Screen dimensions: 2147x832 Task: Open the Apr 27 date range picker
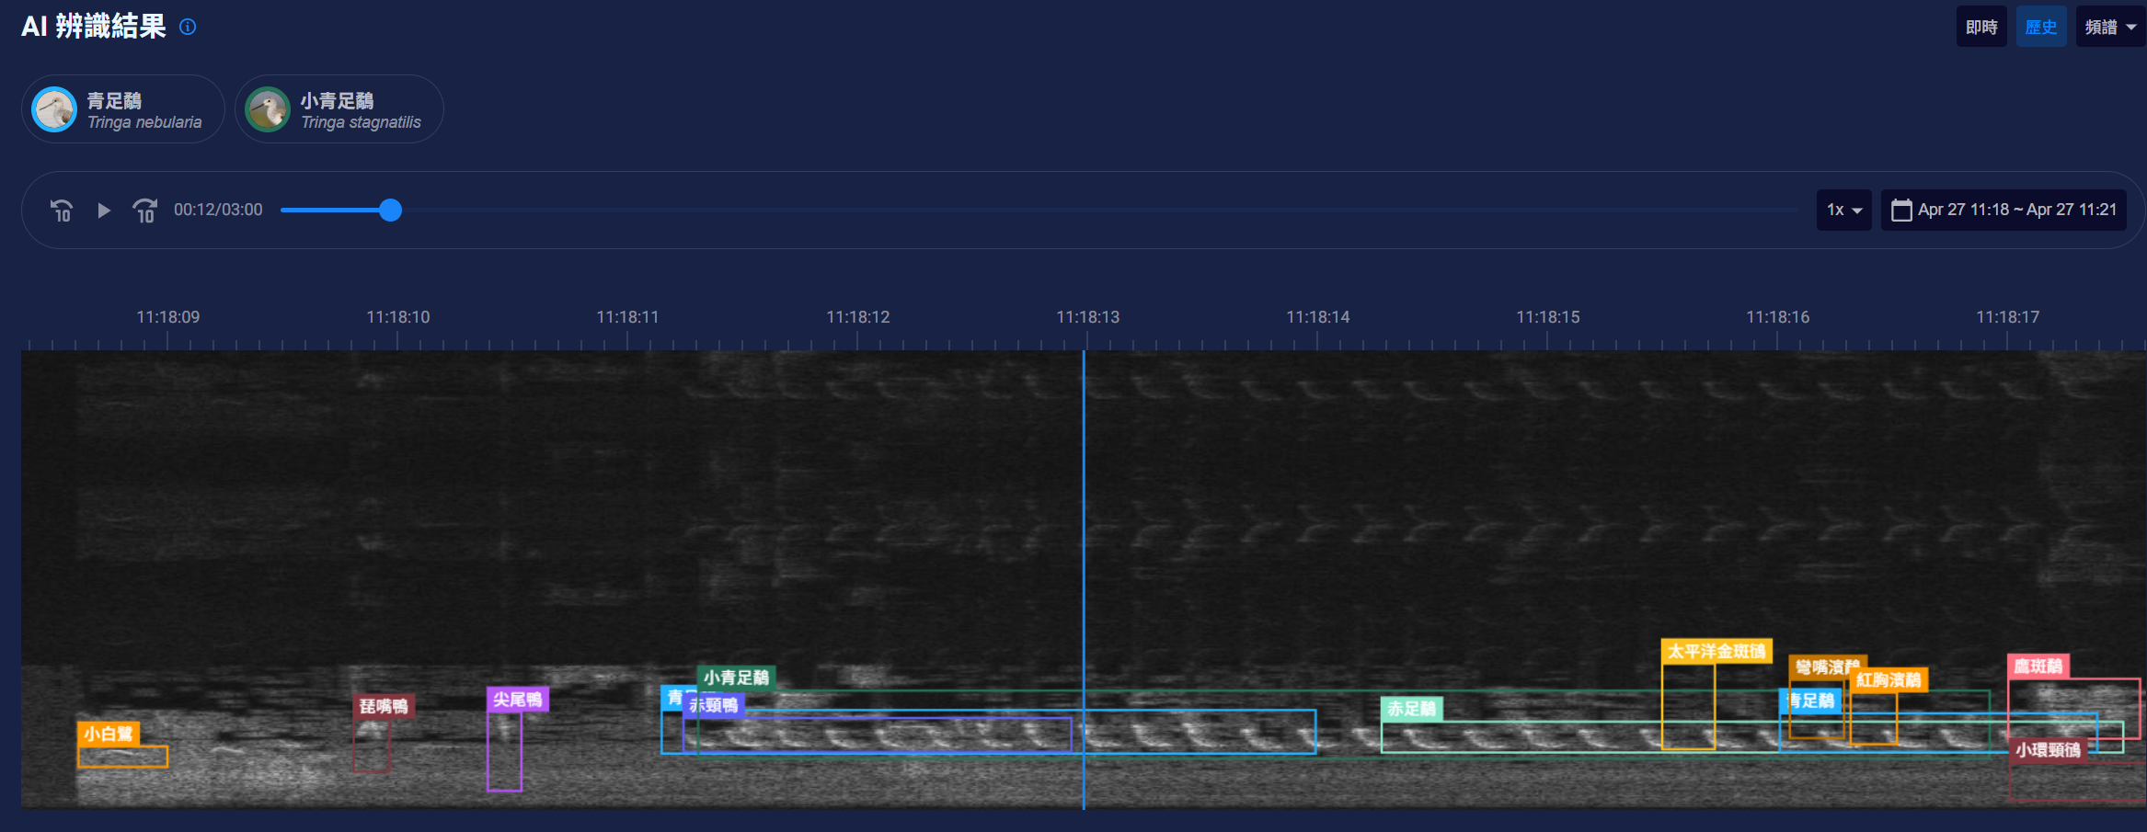(x=2003, y=211)
